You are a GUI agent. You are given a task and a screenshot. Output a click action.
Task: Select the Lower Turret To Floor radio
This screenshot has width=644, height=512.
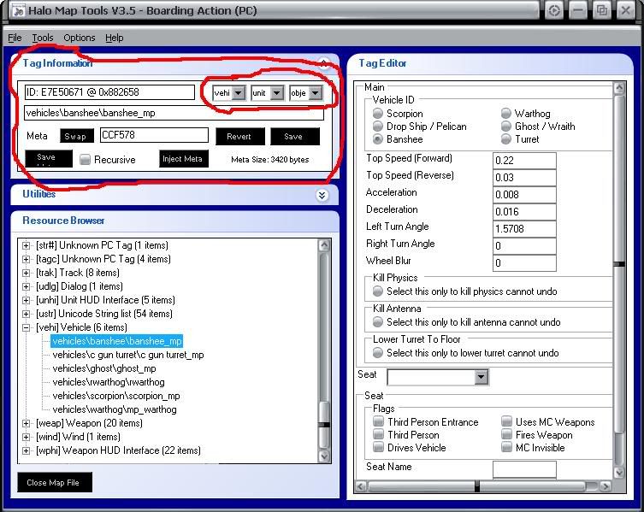(377, 353)
